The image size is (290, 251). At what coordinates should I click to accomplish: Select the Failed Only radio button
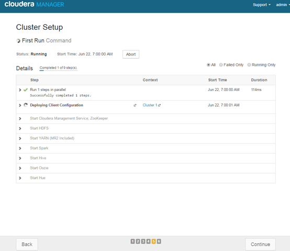coord(221,65)
